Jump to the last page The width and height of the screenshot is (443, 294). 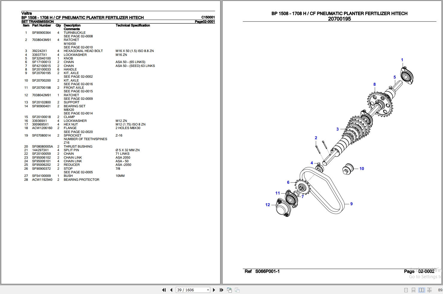[x=221, y=290]
